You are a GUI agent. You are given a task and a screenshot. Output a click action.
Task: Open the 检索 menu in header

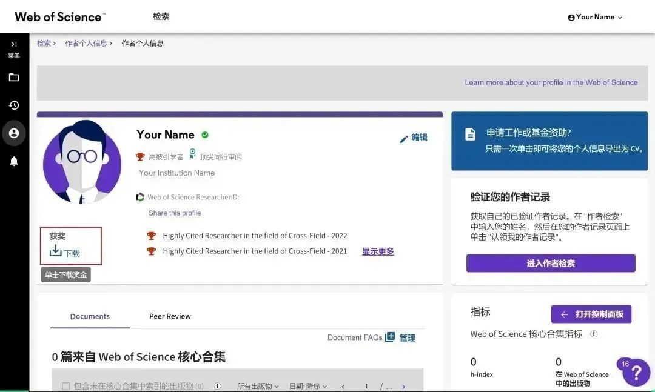pyautogui.click(x=161, y=16)
